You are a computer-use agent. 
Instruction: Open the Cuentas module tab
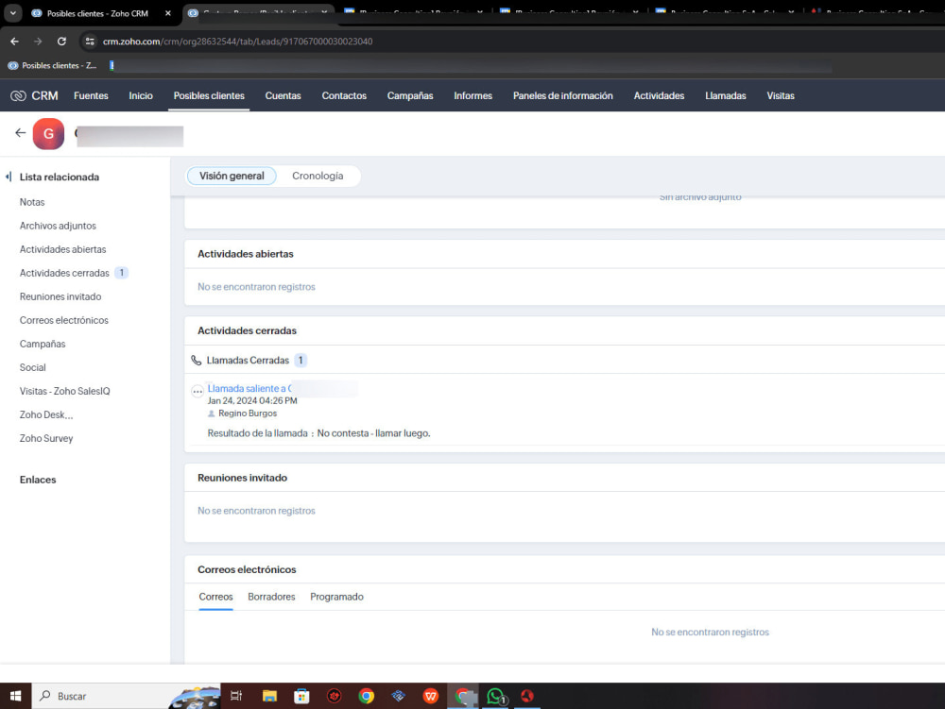(x=283, y=95)
